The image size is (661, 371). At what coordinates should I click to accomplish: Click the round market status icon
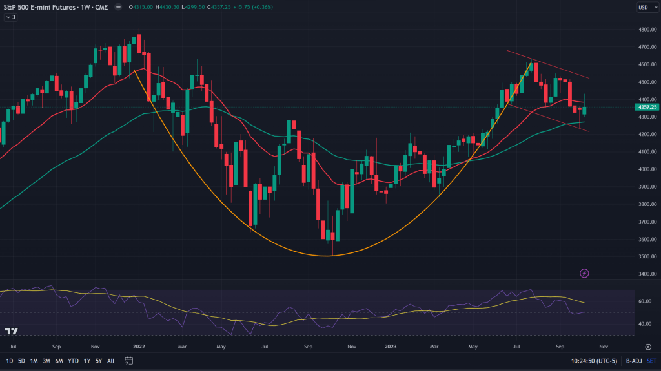(117, 7)
